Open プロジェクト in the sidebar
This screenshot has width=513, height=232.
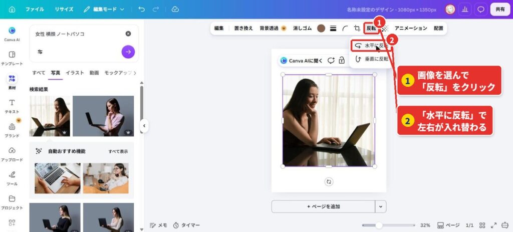click(x=12, y=202)
